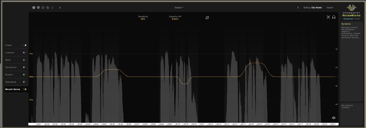366x128 pixels.
Task: Open the help question mark icon
Action: point(34,8)
